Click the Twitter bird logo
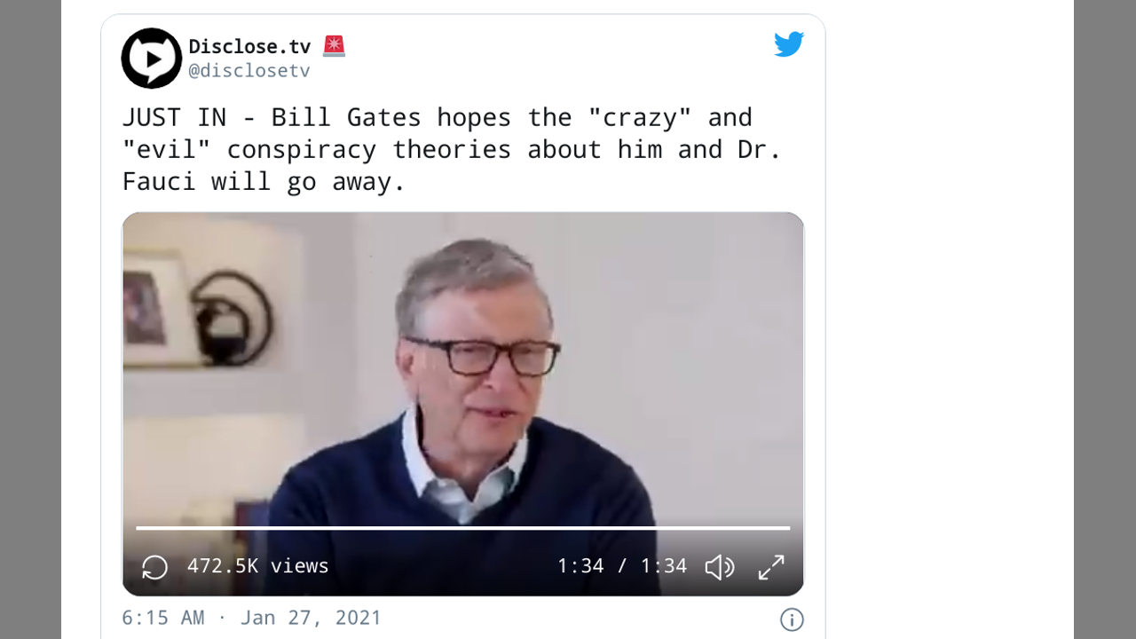This screenshot has height=639, width=1136. pos(788,44)
